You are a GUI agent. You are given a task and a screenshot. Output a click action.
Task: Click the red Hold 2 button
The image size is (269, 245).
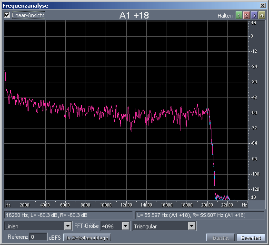pos(246,16)
